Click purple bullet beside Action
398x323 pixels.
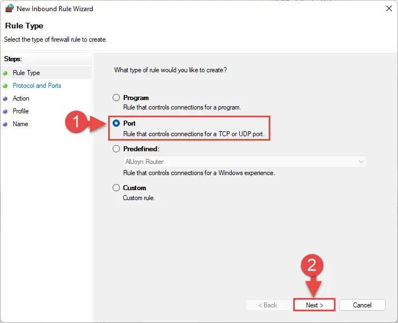click(6, 99)
